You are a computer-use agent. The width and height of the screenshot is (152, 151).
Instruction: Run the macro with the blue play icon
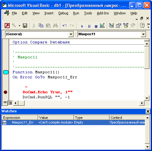82,26
